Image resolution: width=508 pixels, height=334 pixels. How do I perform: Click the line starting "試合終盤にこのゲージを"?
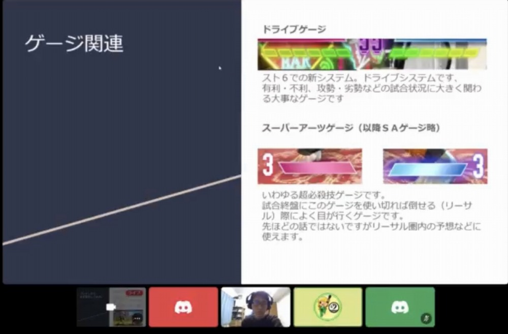point(367,205)
